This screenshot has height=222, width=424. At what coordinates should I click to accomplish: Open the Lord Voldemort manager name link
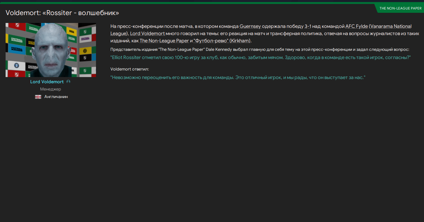point(47,82)
